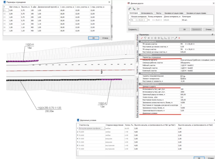Viewport: 215px width, 159px height.
Task: Open the Участок а/д dropdown in row 1
Action: point(104,128)
